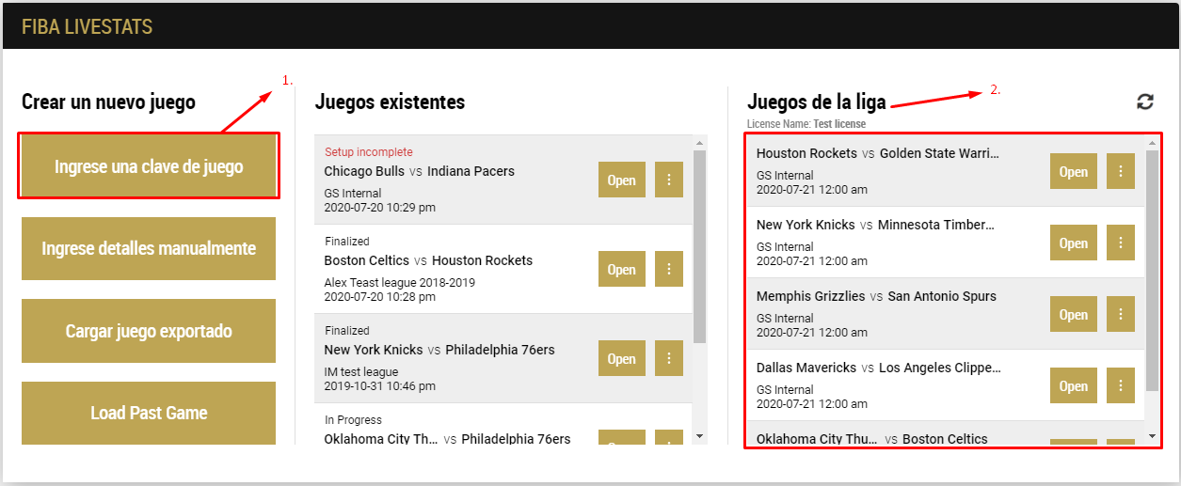Screen dimensions: 1181x486
Task: Click the 'Juegos existentes' heading
Action: click(x=390, y=102)
